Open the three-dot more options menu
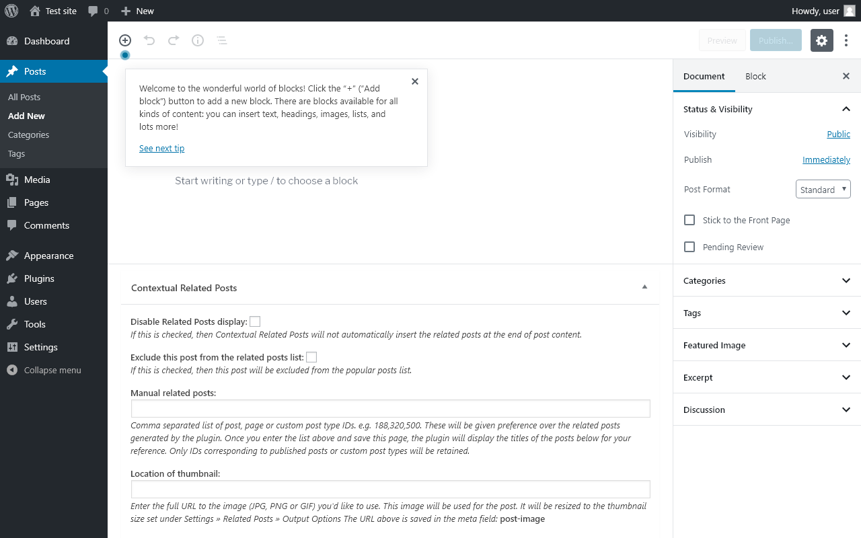The width and height of the screenshot is (861, 538). tap(846, 40)
